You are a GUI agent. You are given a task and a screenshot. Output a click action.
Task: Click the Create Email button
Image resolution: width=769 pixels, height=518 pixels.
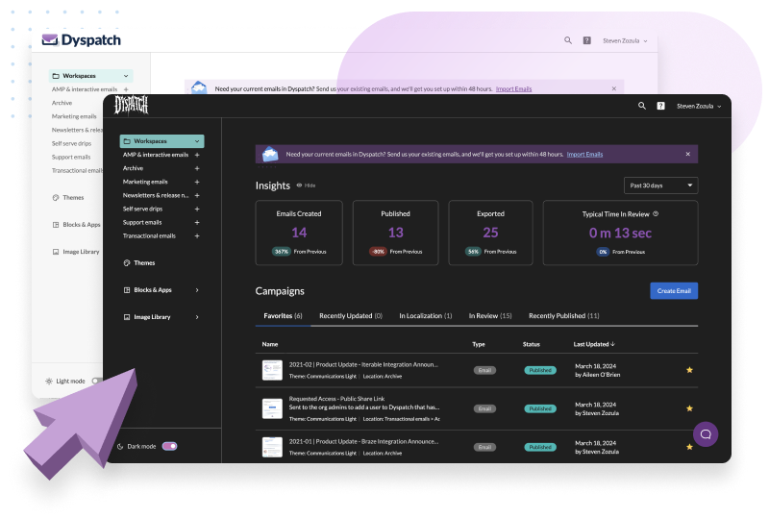pos(674,291)
